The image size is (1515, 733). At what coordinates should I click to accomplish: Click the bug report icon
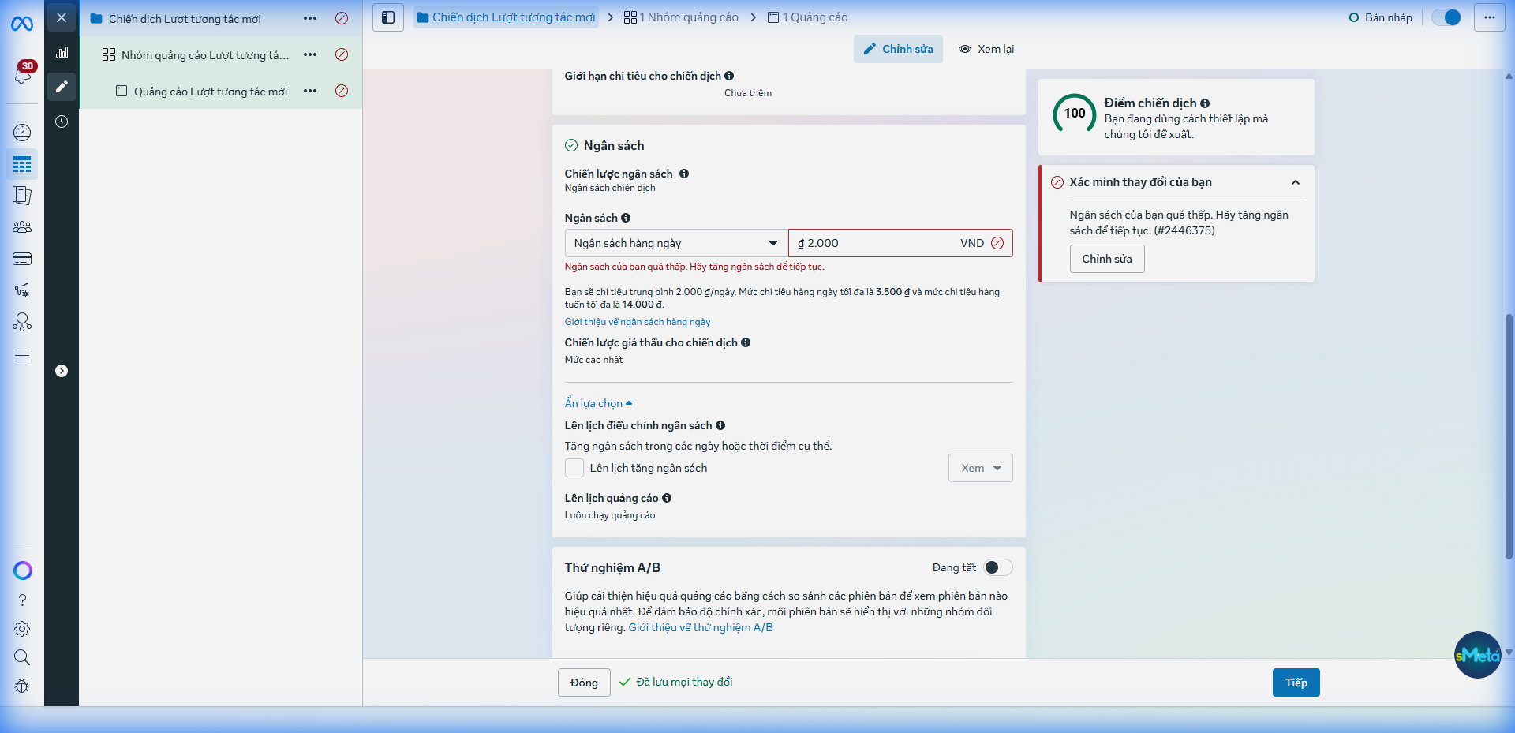[22, 686]
